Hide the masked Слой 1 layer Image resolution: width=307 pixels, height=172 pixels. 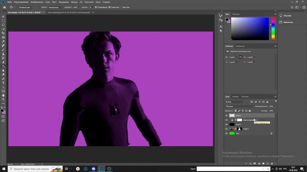(x=226, y=129)
